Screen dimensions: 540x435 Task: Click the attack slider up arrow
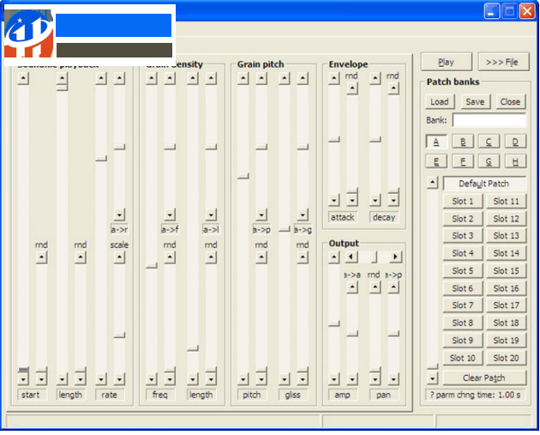coord(334,79)
